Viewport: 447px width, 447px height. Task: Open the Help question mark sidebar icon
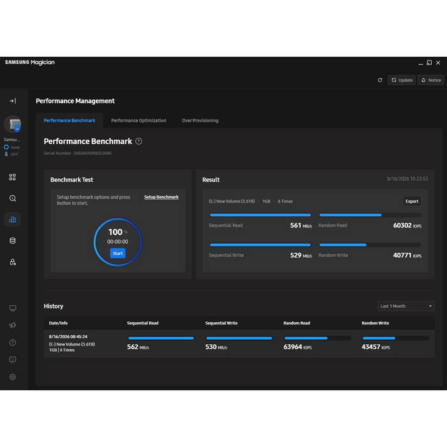tap(13, 342)
